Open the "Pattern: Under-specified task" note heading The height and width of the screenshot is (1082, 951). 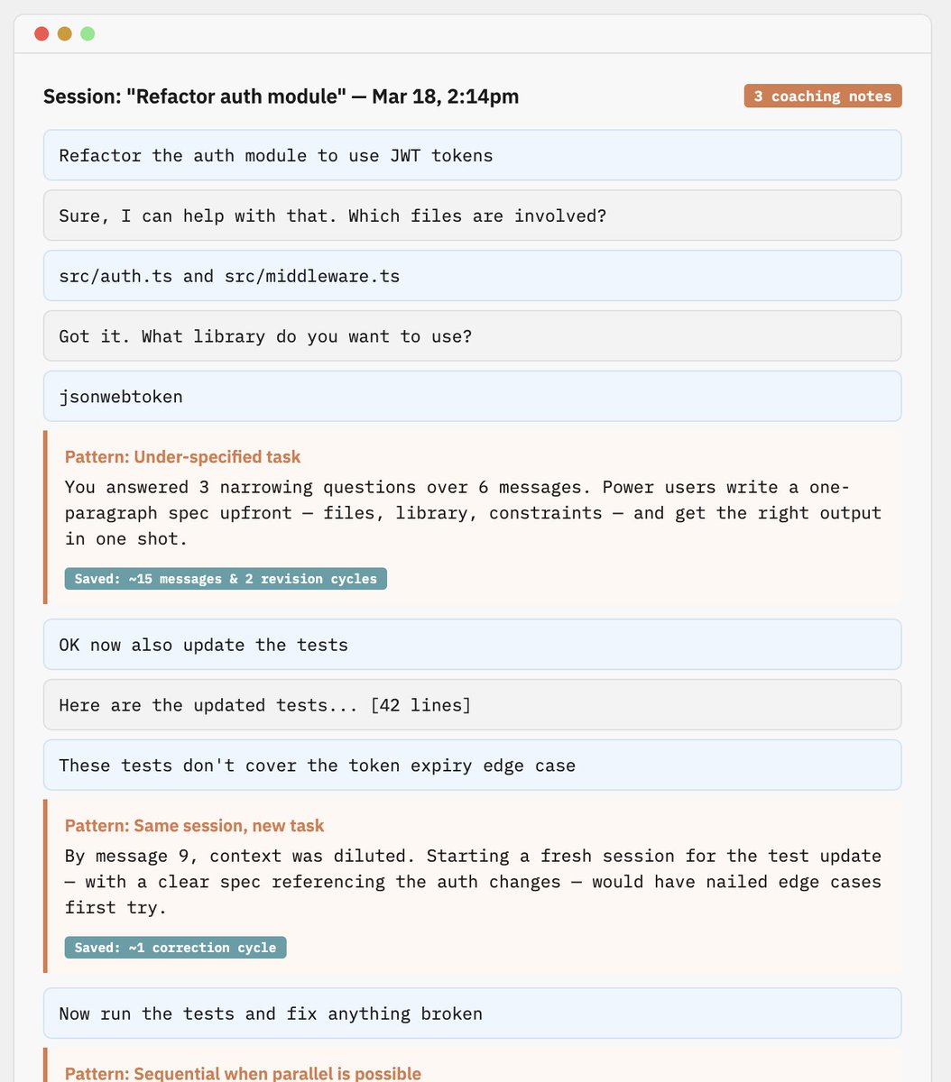pos(182,457)
